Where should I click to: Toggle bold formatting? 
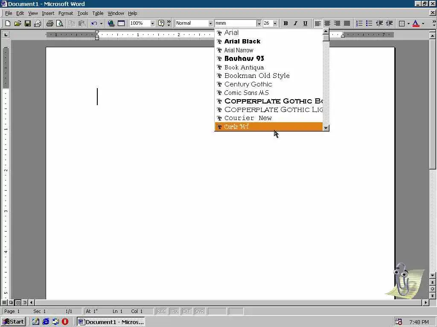(x=286, y=23)
